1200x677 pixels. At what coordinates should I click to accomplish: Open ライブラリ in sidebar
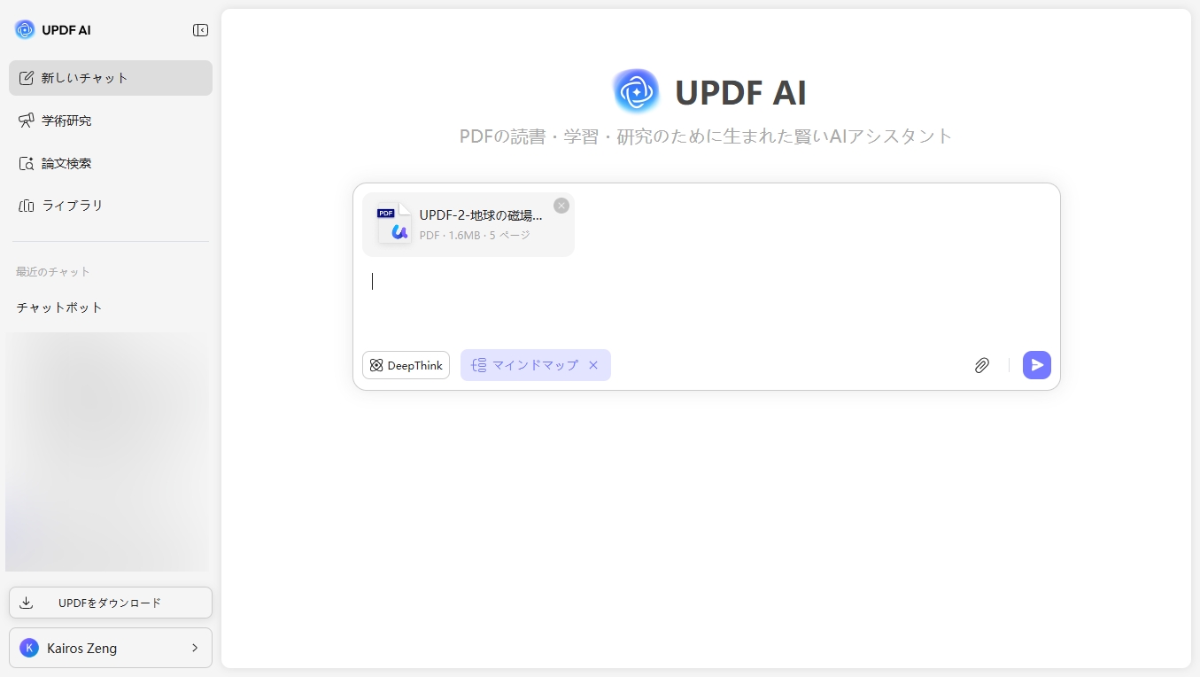111,206
